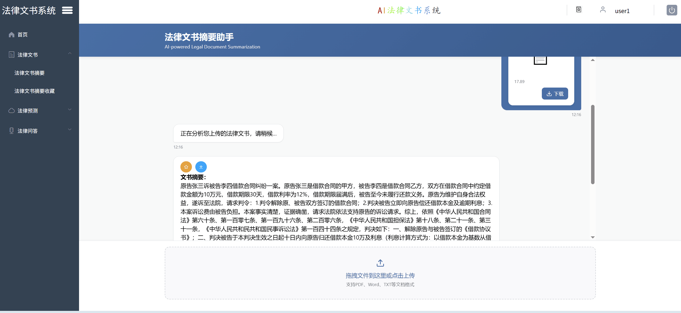681x313 pixels.
Task: Toggle the hamburger sidebar menu
Action: [x=67, y=10]
